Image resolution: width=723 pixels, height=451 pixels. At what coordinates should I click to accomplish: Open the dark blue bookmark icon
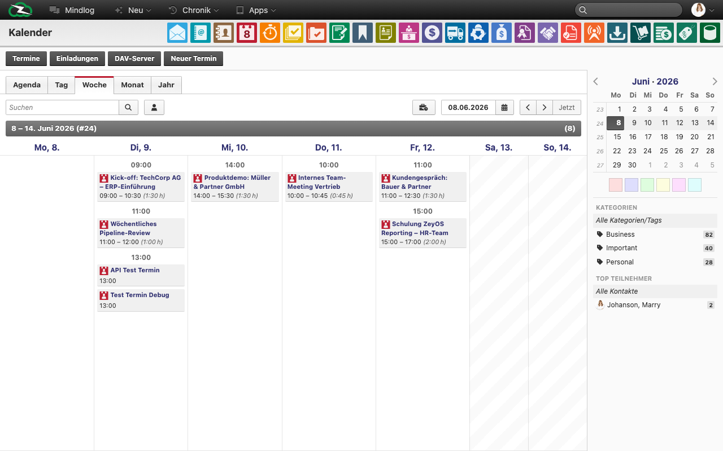point(363,33)
